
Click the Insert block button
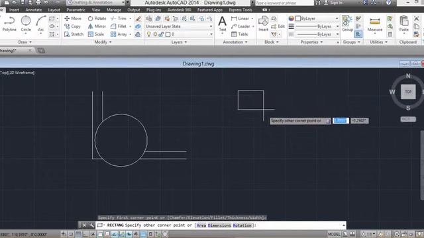click(x=263, y=24)
